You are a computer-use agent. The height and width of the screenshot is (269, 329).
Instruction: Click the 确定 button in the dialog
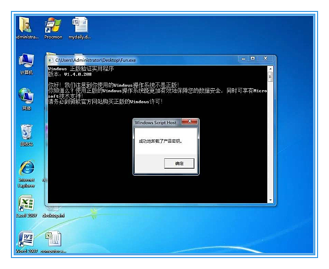(x=179, y=163)
